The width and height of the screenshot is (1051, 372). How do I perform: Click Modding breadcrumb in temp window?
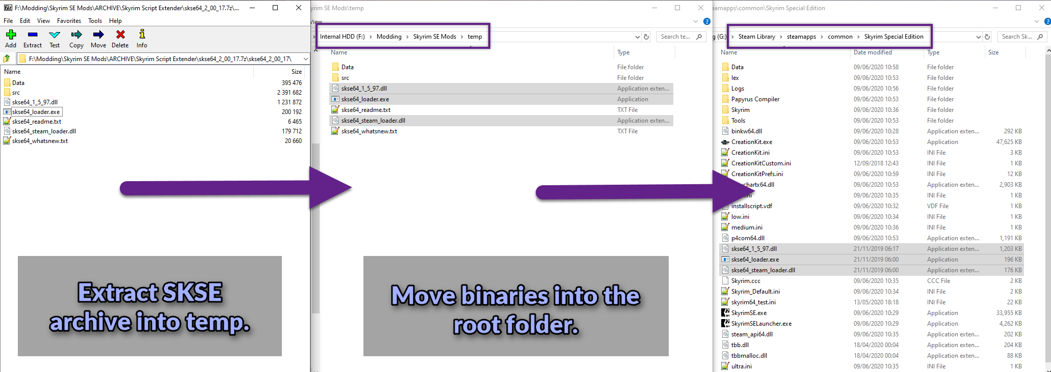pyautogui.click(x=389, y=37)
